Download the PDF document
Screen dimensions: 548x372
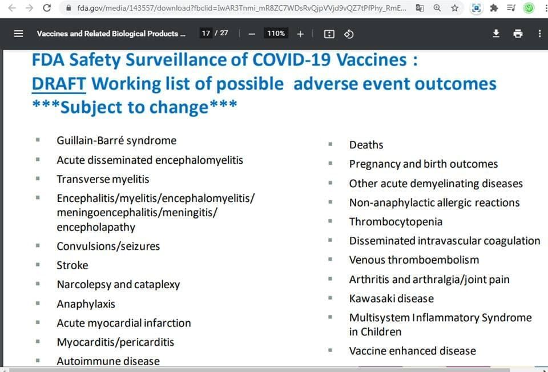496,34
